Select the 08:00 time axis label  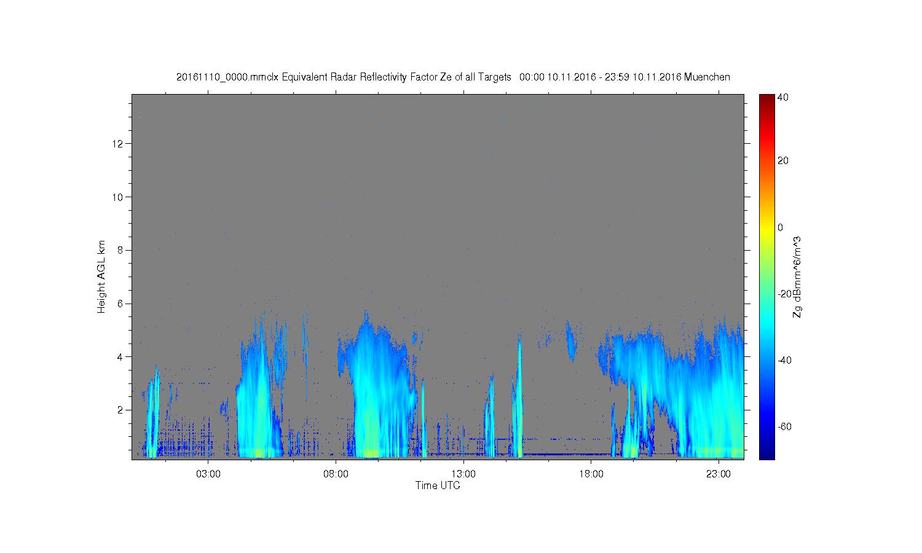(336, 474)
